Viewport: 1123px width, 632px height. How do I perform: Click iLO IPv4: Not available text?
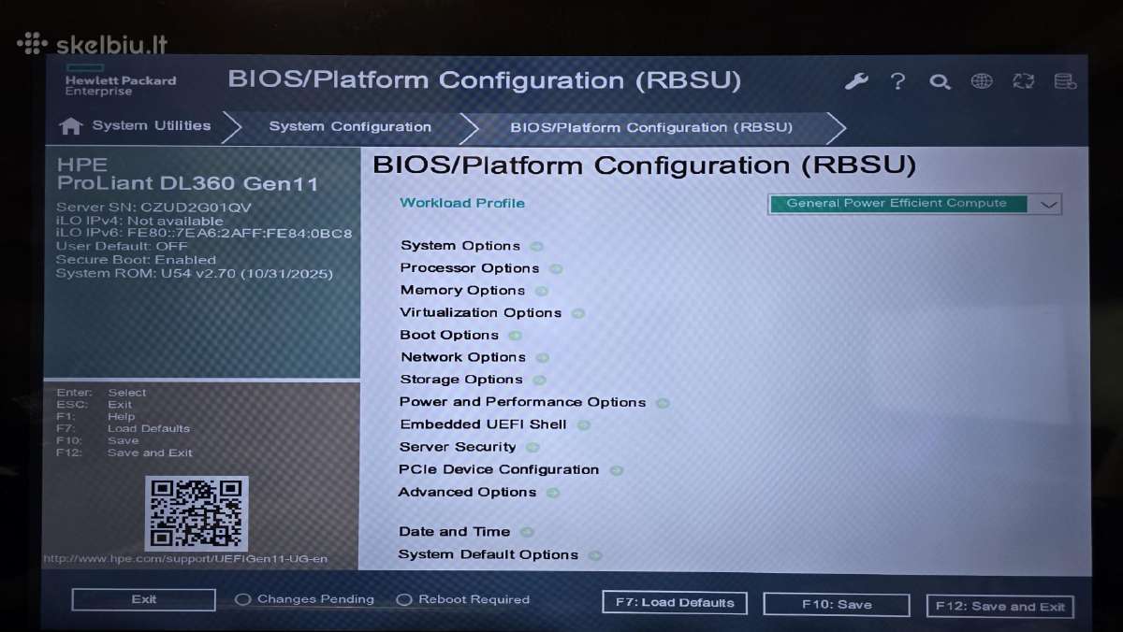139,221
